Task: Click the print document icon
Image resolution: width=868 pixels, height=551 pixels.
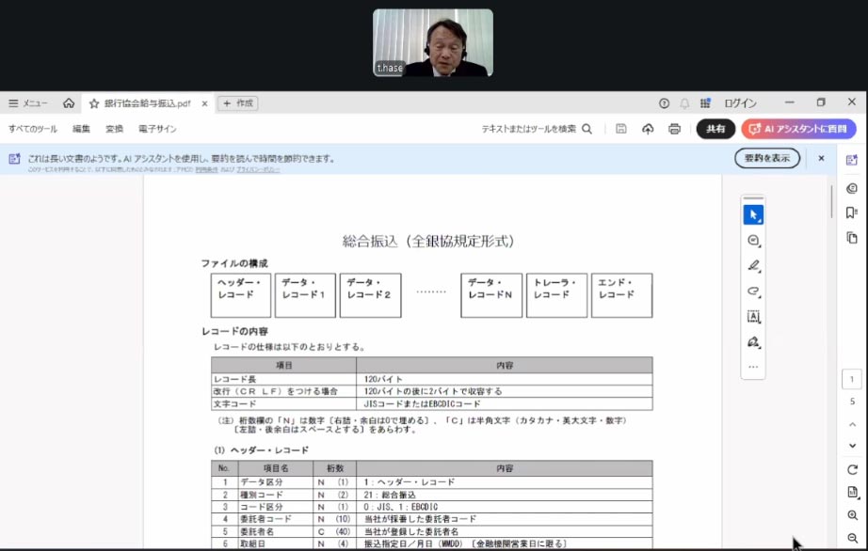Action: (x=675, y=130)
